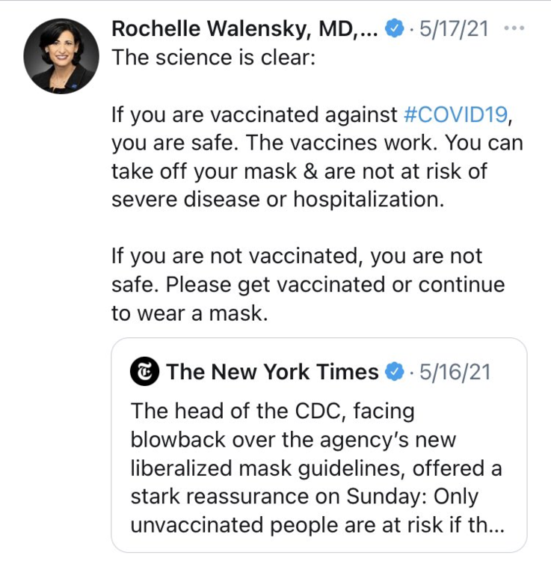Tap the New York Times verified badge

[394, 372]
